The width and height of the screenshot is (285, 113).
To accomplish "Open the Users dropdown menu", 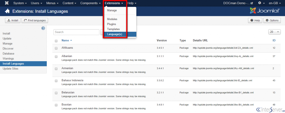I will pyautogui.click(x=36, y=3).
